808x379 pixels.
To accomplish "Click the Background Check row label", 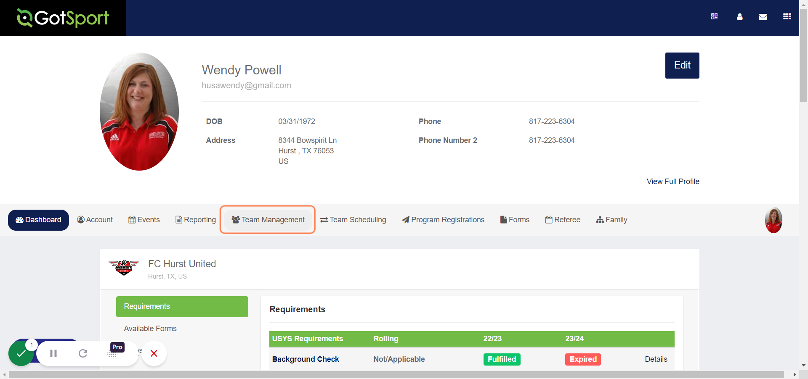I will tap(306, 359).
